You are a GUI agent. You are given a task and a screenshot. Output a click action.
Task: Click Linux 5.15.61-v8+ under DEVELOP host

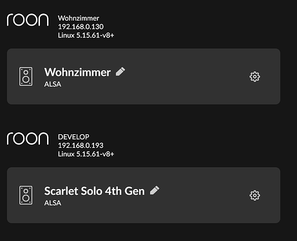[86, 154]
